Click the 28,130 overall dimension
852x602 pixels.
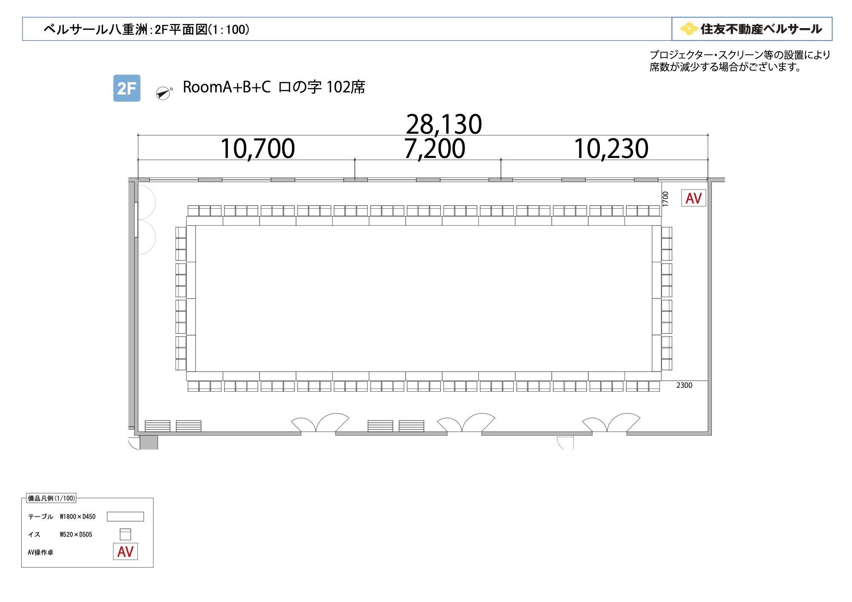444,124
